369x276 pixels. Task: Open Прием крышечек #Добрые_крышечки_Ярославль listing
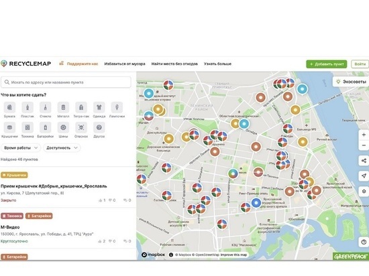pos(54,186)
